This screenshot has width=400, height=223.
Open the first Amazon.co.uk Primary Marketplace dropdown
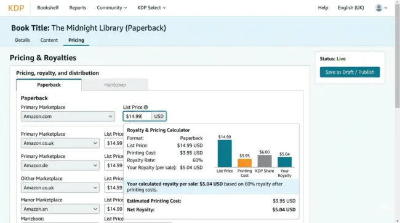pyautogui.click(x=60, y=143)
